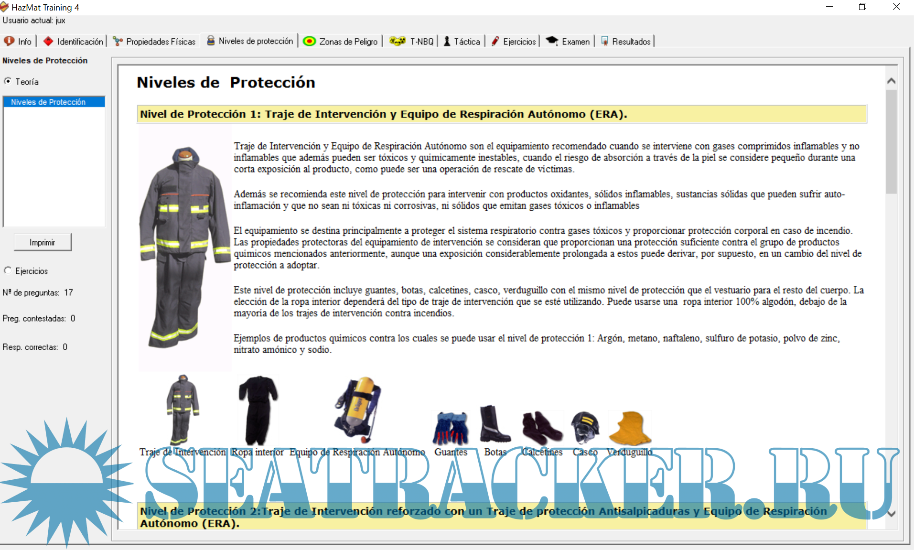The width and height of the screenshot is (914, 550).
Task: Click the molecule icon for Propiedades Físicas
Action: pyautogui.click(x=118, y=42)
